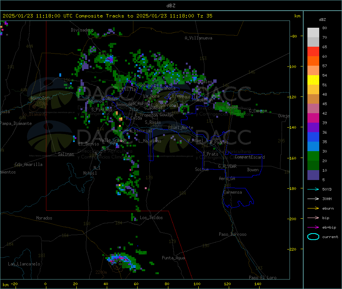
Task: Click the yellow eburn arrow legend icon
Action: (313, 208)
